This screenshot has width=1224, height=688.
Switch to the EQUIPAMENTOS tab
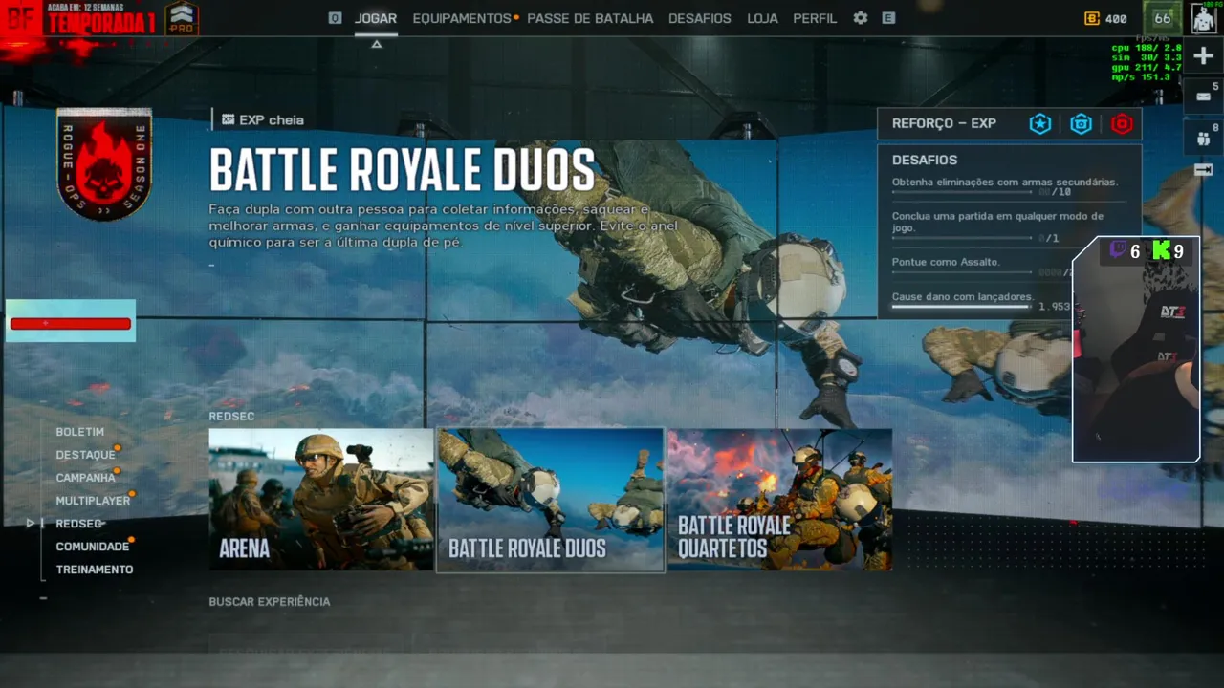click(x=462, y=18)
